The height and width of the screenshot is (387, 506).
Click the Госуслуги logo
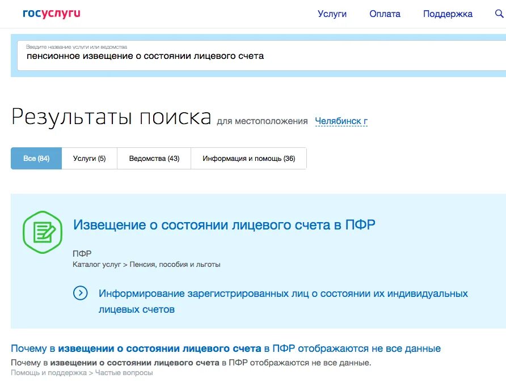coord(51,14)
